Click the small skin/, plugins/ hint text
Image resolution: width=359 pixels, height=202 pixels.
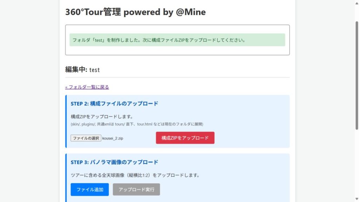pyautogui.click(x=137, y=124)
